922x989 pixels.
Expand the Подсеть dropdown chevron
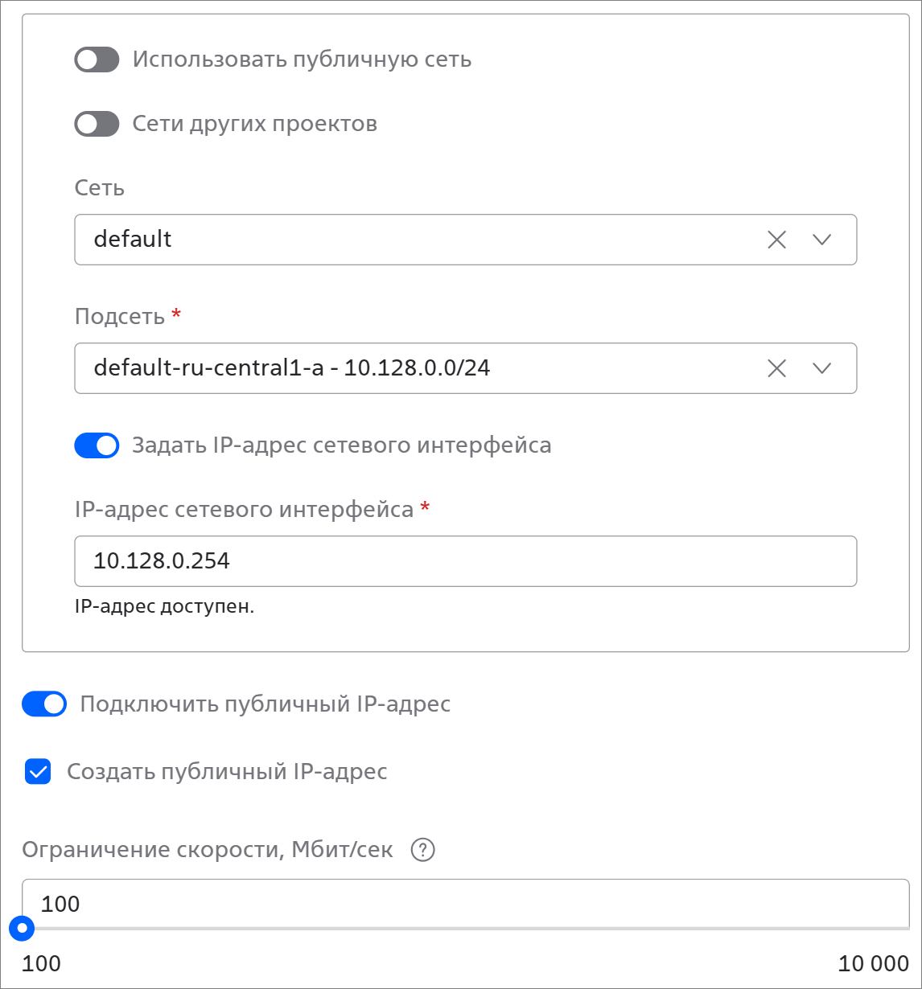821,368
